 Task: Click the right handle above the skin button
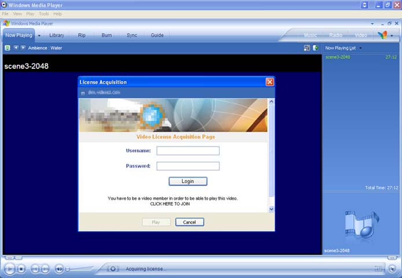pyautogui.click(x=392, y=258)
